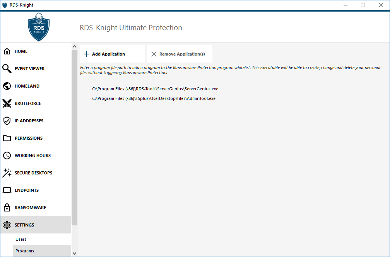This screenshot has height=257, width=390.
Task: Open the HOME section
Action: click(36, 51)
